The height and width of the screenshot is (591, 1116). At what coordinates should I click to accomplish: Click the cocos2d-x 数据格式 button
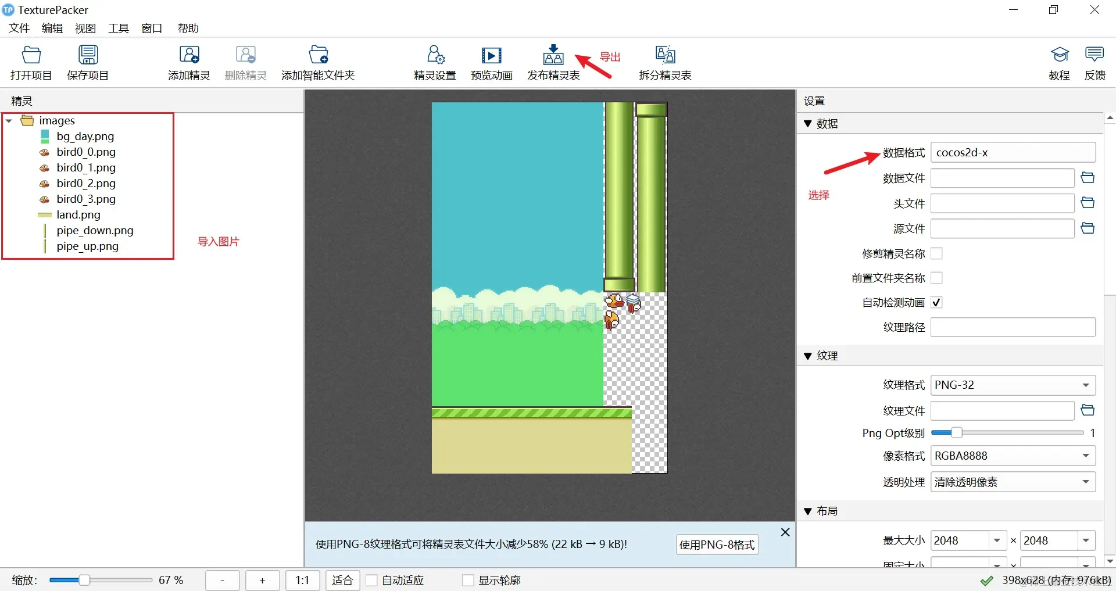1013,152
